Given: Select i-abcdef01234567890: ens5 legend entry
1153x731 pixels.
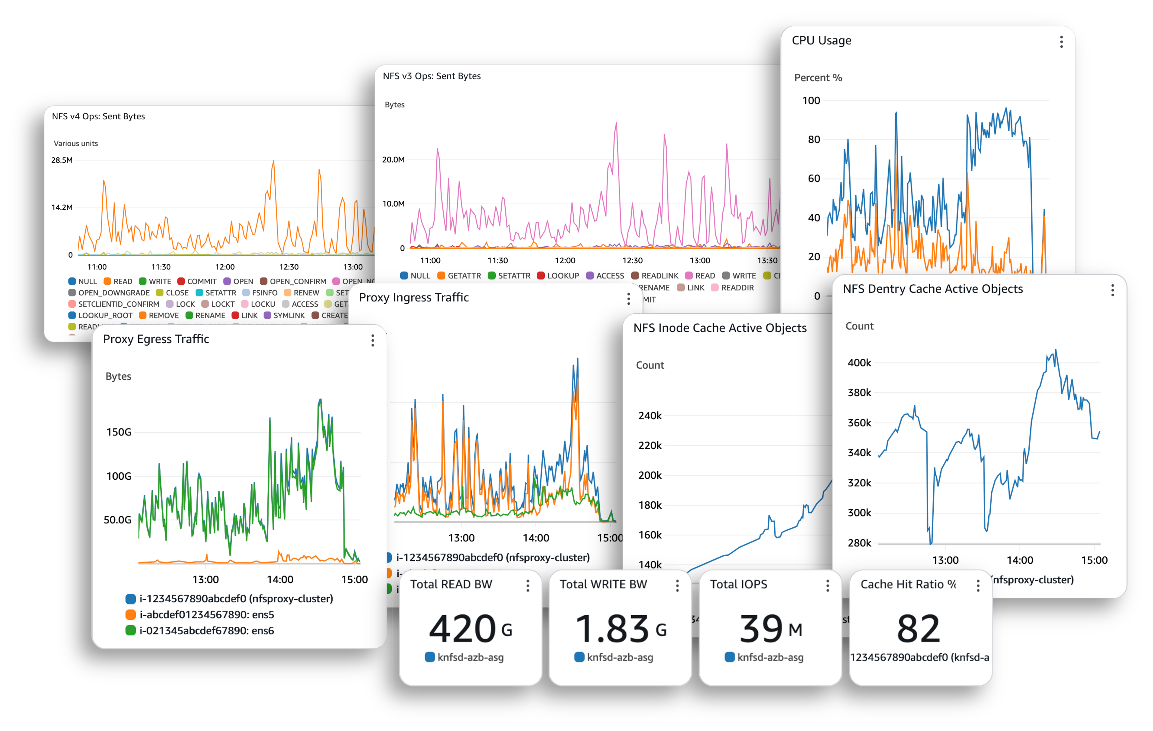Looking at the screenshot, I should pyautogui.click(x=200, y=615).
